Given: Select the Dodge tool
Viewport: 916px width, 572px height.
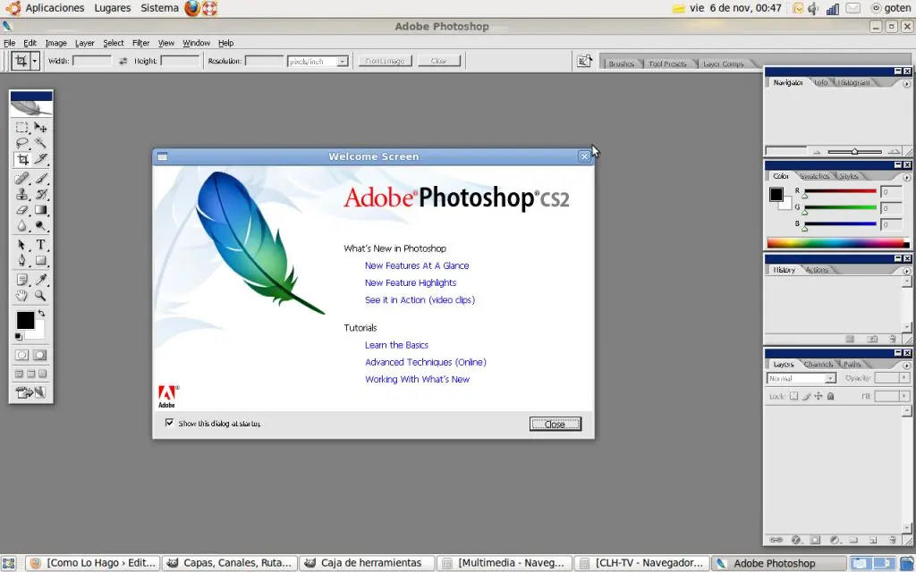Looking at the screenshot, I should (x=40, y=226).
